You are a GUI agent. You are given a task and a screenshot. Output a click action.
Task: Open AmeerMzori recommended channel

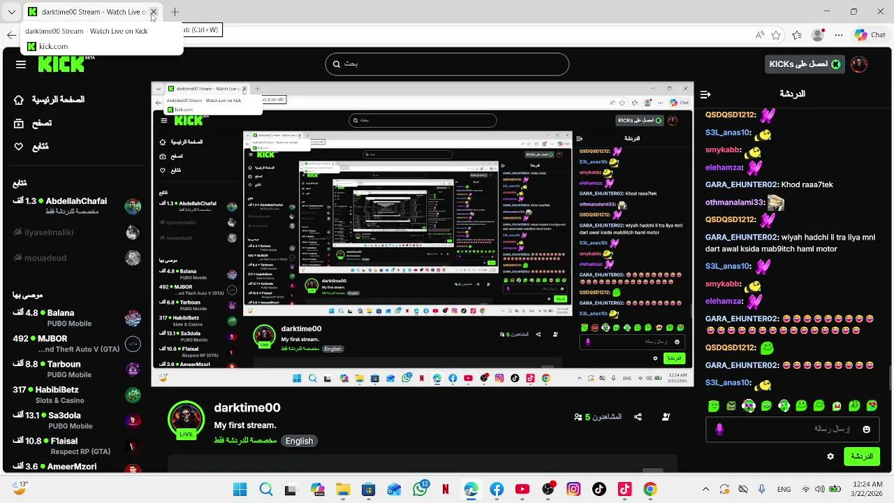[77, 467]
